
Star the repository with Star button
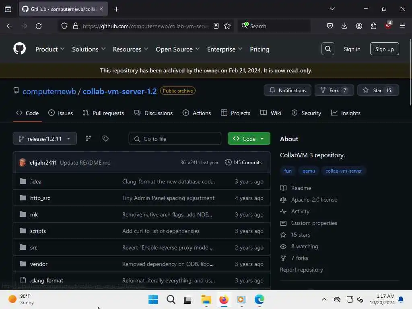pyautogui.click(x=378, y=91)
